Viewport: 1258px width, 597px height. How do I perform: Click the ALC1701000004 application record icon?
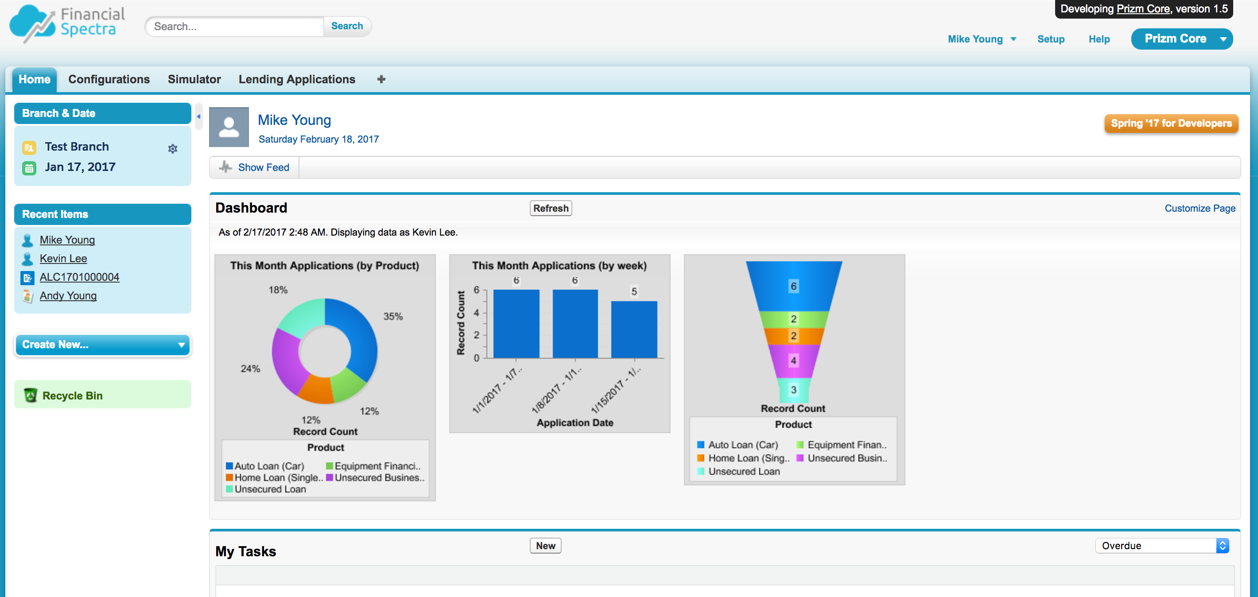(28, 278)
